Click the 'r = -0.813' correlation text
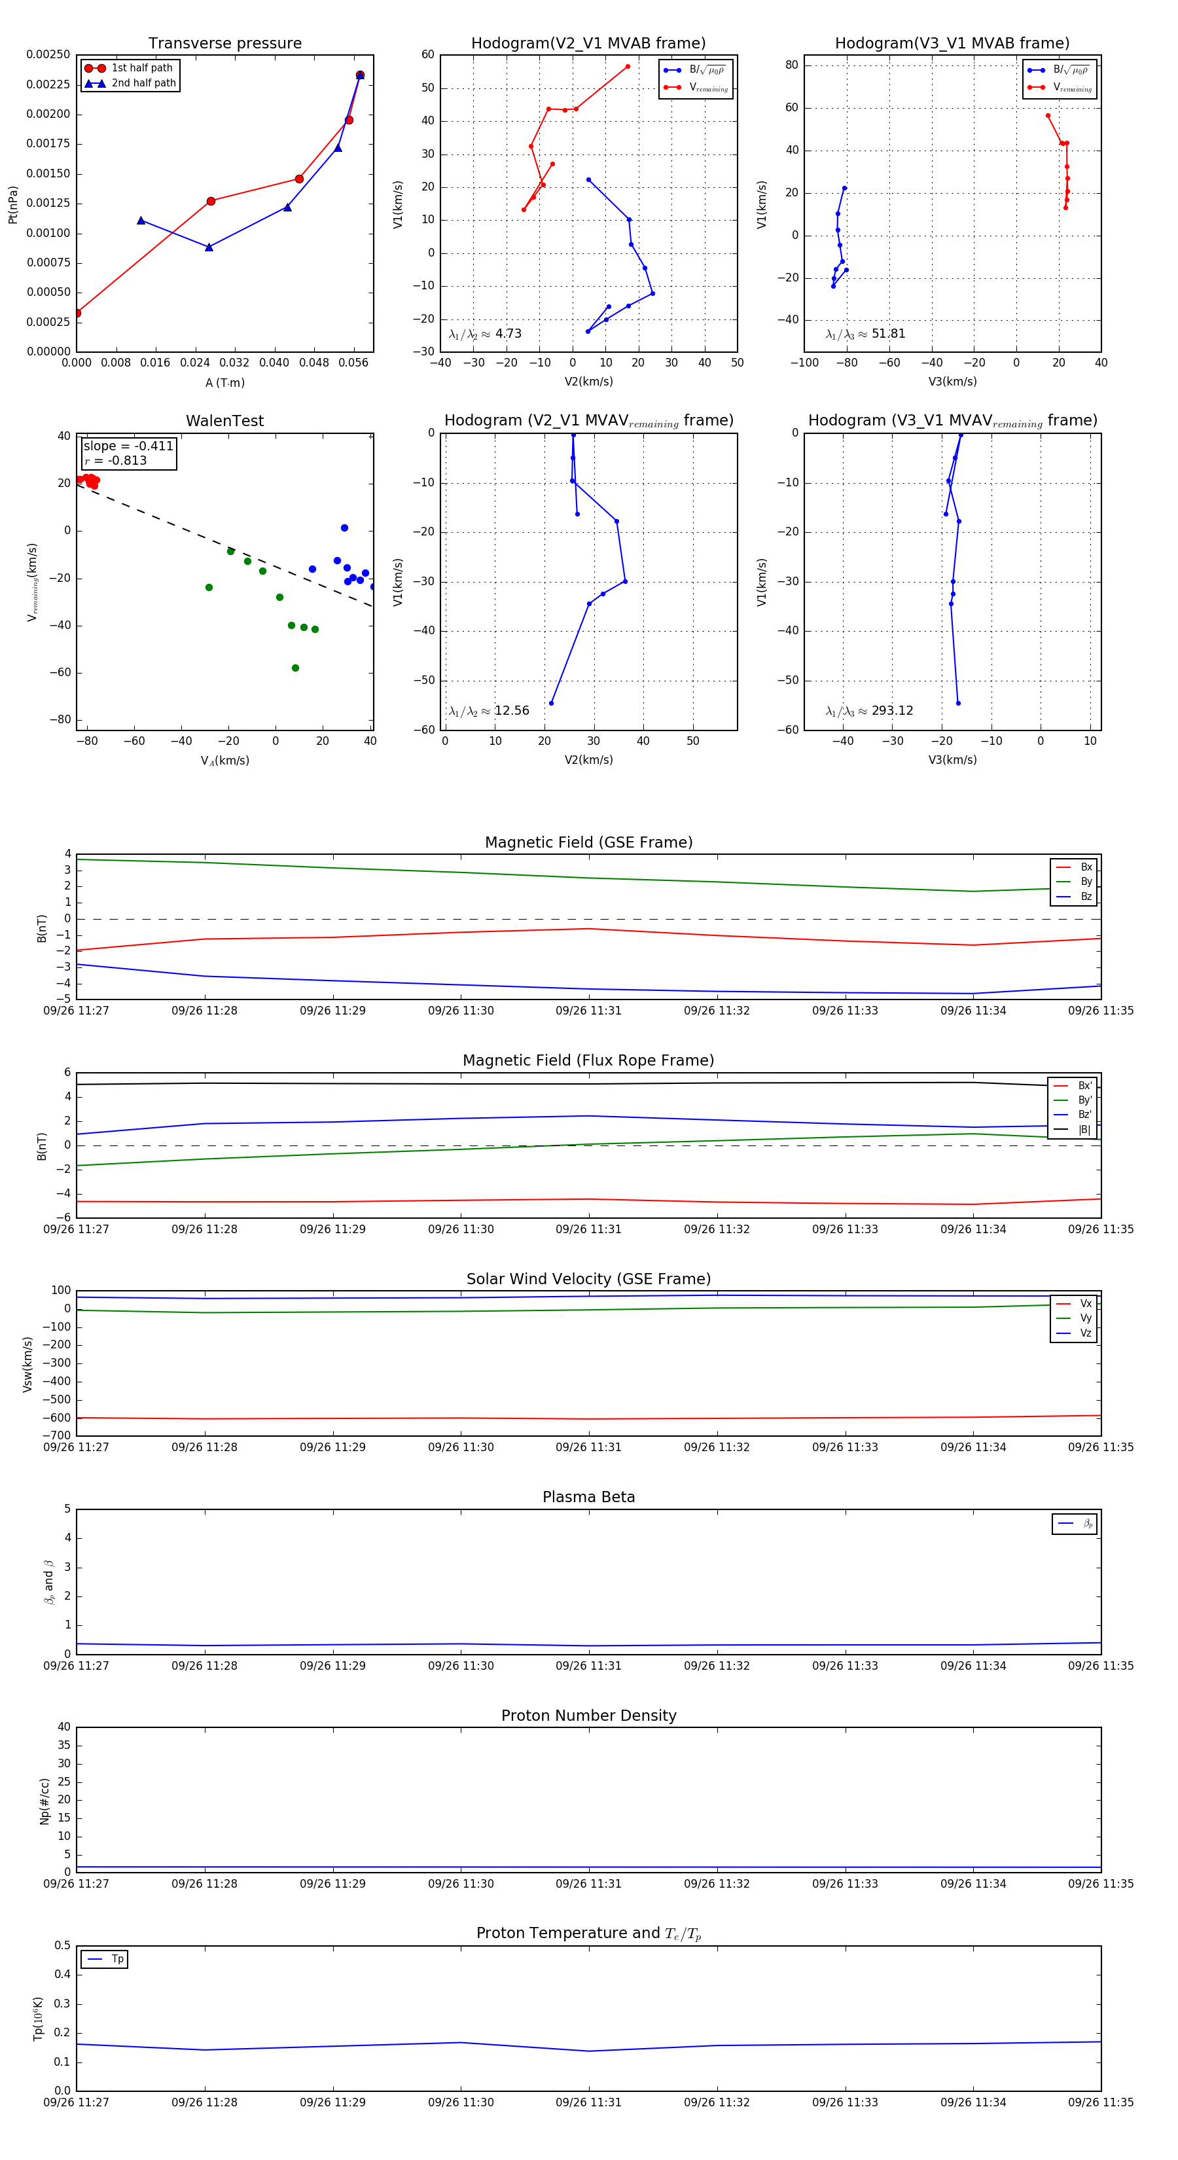1178x2160 pixels. click(x=115, y=461)
